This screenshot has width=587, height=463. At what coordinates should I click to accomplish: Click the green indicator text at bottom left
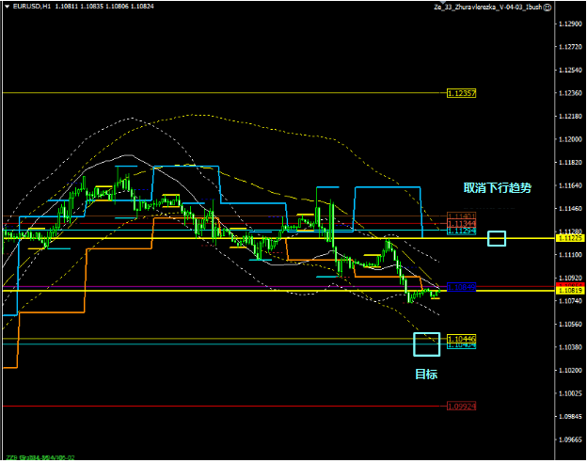[38, 457]
